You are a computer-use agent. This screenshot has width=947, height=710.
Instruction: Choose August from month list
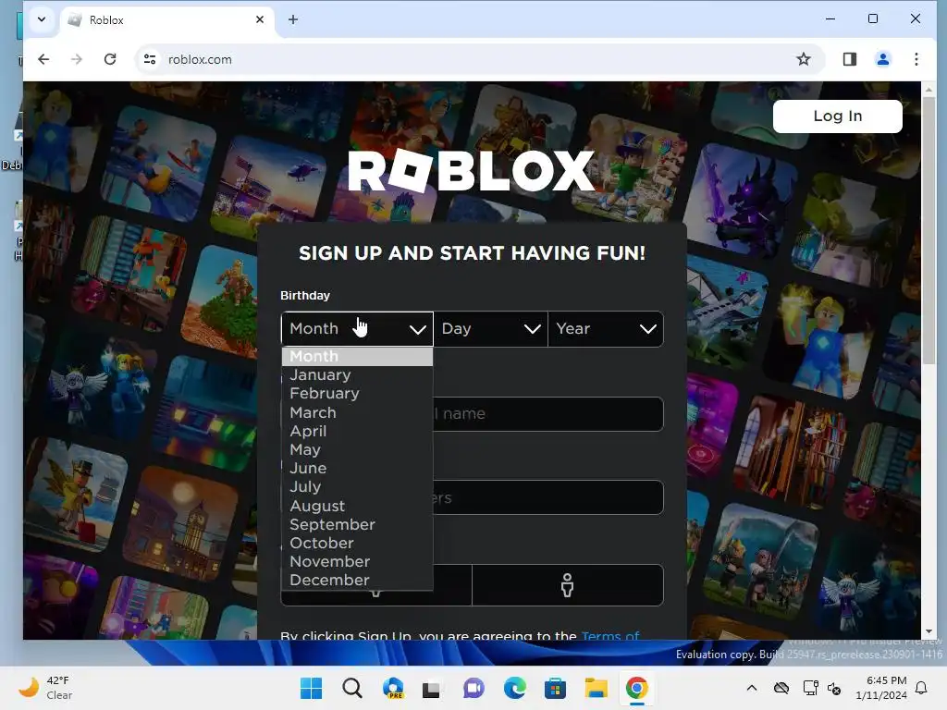357,506
